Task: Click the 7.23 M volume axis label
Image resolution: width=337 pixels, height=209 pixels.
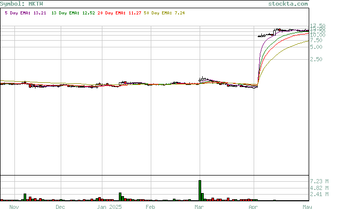Action: [x=319, y=181]
